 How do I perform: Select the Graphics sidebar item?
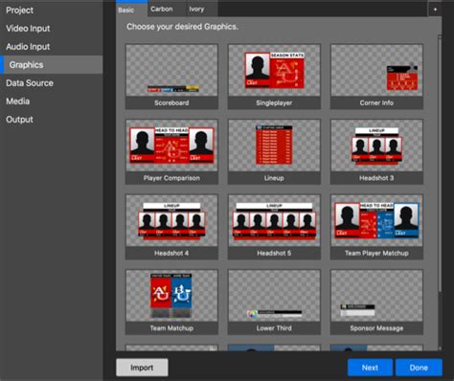(x=52, y=65)
